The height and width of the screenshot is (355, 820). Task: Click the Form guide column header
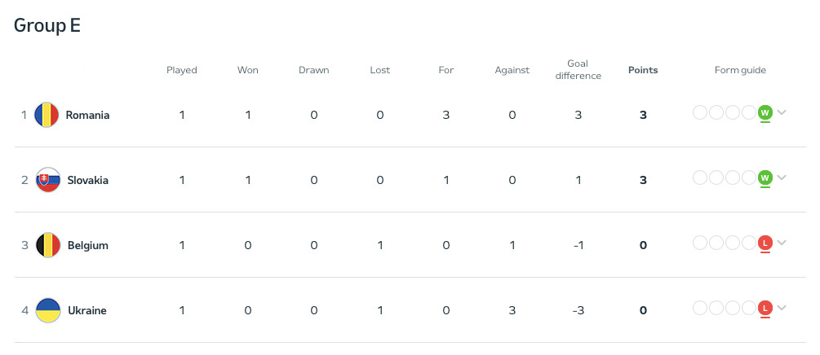coord(740,70)
